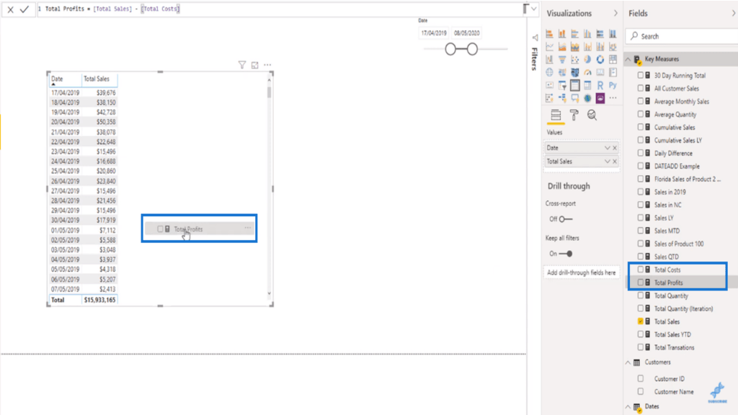Image resolution: width=738 pixels, height=415 pixels.
Task: Select the ribbon chart visual
Action: 613,47
